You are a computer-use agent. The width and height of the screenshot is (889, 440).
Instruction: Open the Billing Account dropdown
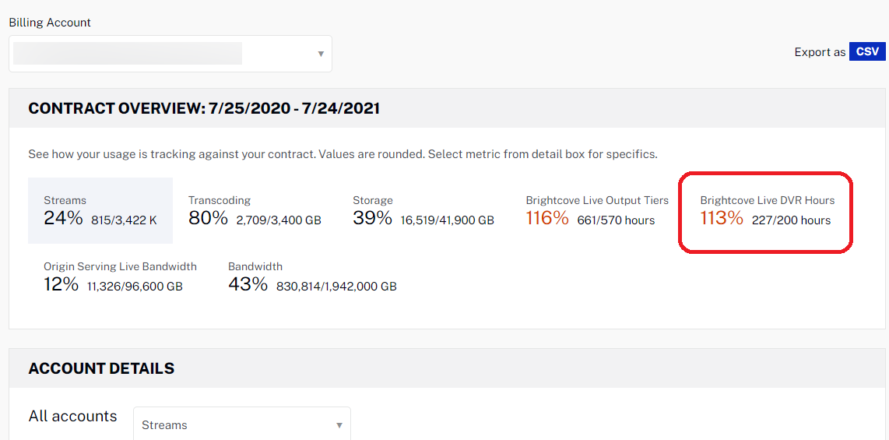pos(170,54)
